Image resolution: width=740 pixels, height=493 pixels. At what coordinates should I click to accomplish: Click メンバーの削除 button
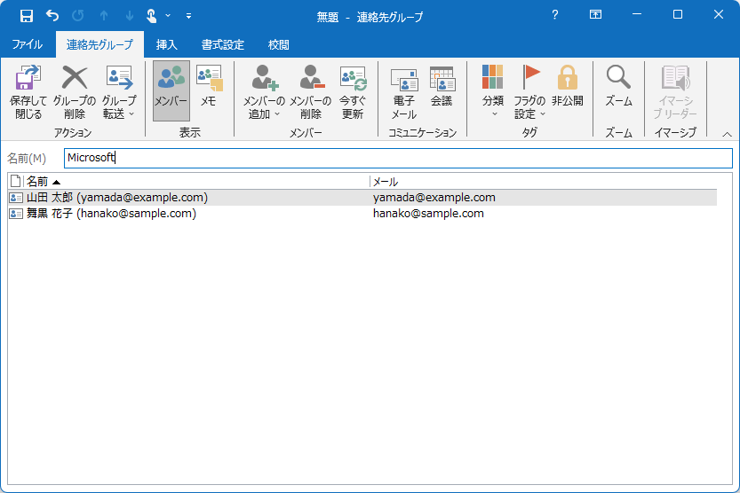310,92
